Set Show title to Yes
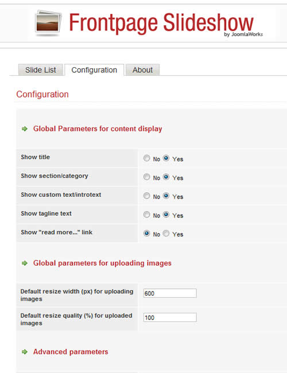287x373 pixels. (166, 158)
